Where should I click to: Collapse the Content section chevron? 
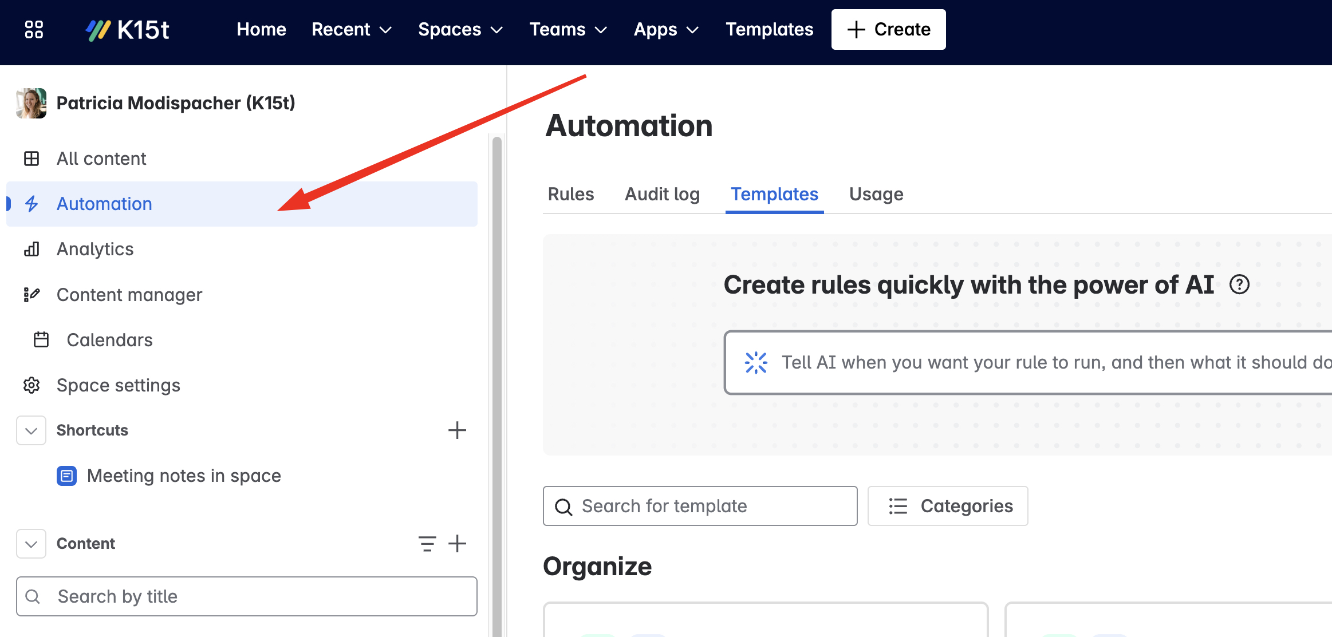(31, 544)
